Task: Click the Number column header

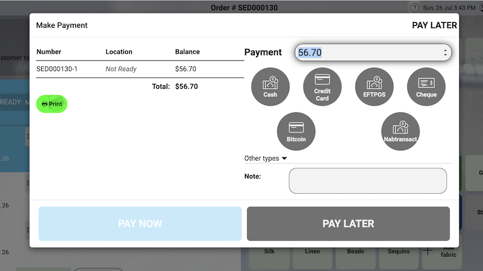Action: click(49, 52)
